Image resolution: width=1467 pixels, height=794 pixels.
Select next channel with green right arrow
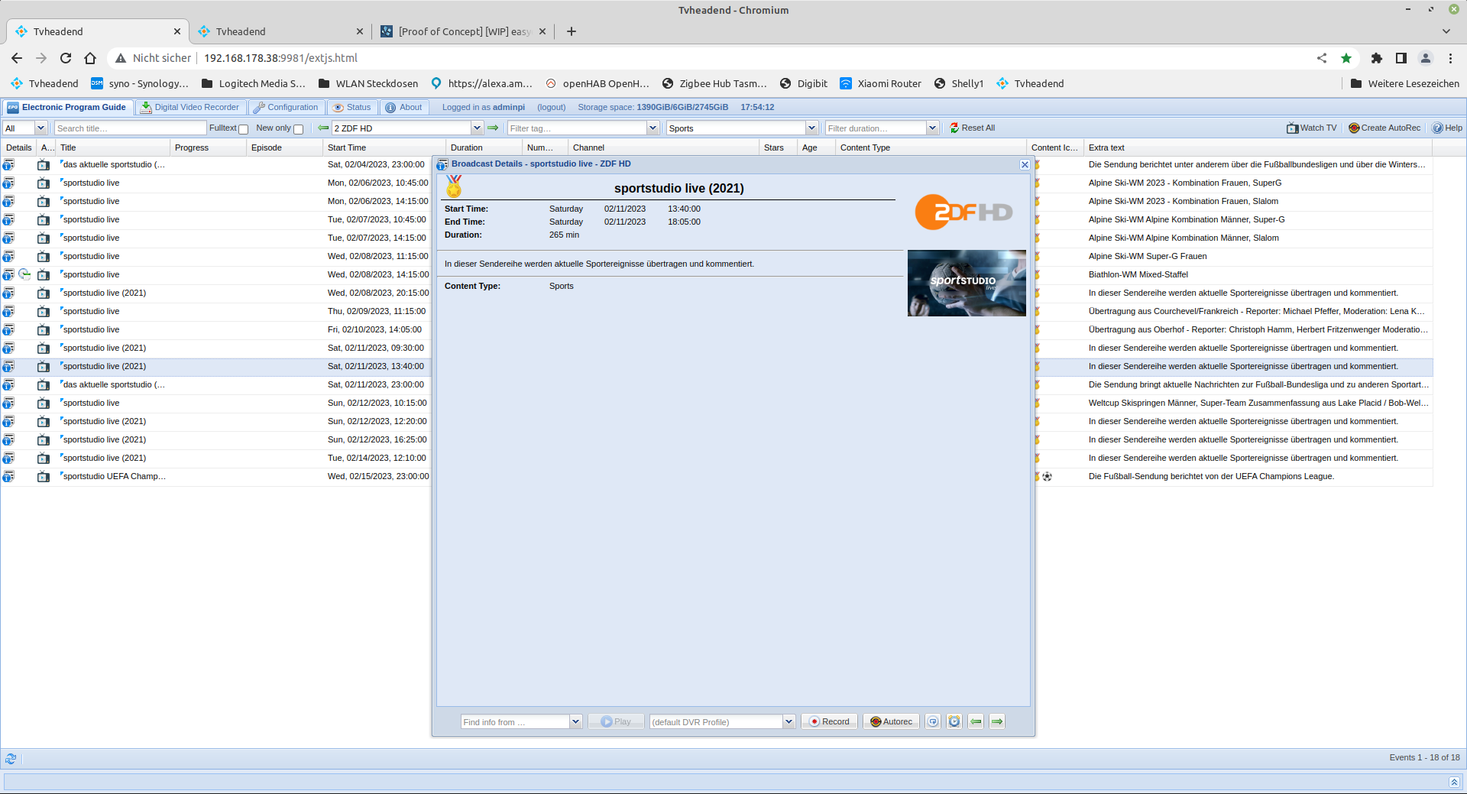coord(493,128)
